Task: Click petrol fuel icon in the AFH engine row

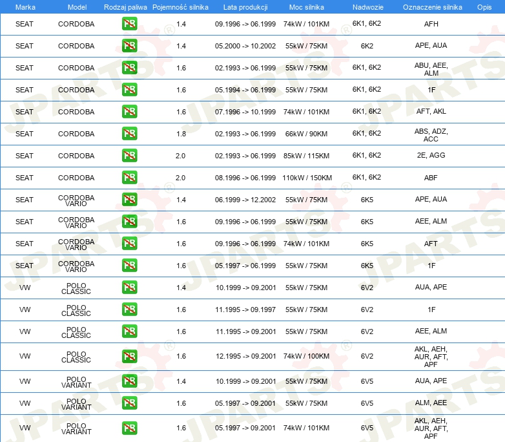Action: tap(129, 24)
